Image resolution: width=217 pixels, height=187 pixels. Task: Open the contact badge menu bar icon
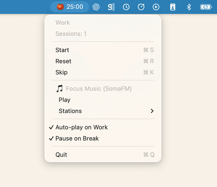173,7
